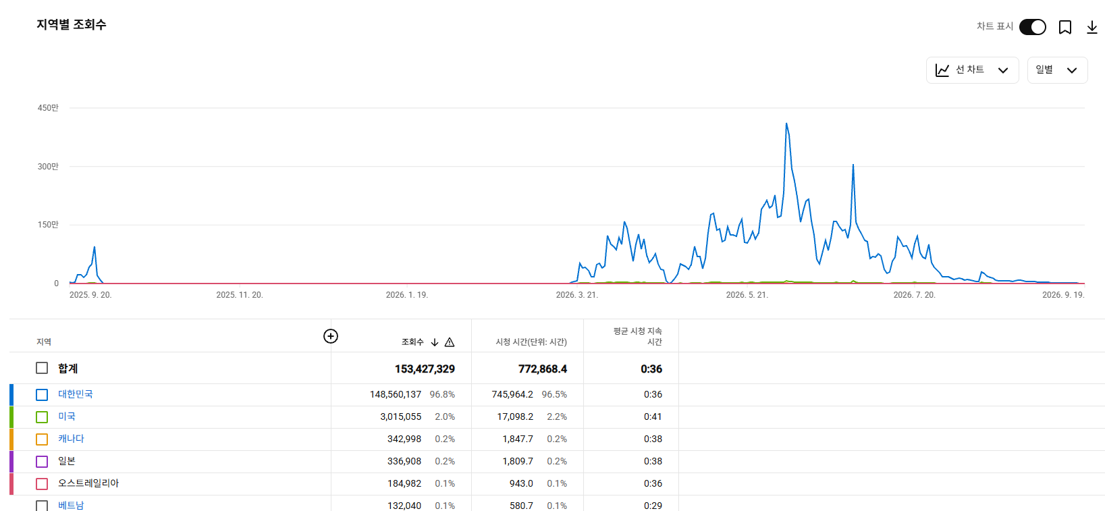
Task: Open the 대한민국 region link
Action: pos(76,394)
